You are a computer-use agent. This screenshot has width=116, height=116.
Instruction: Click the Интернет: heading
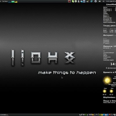(x=108, y=35)
